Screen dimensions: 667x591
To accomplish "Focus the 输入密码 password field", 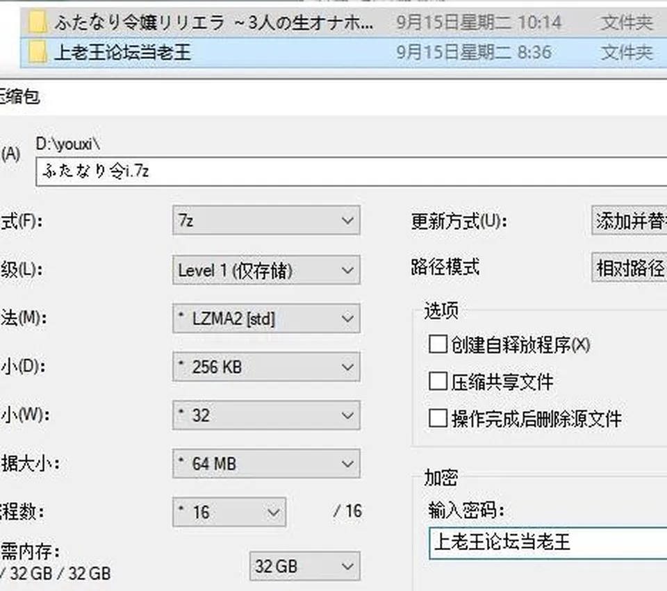I will coord(548,542).
